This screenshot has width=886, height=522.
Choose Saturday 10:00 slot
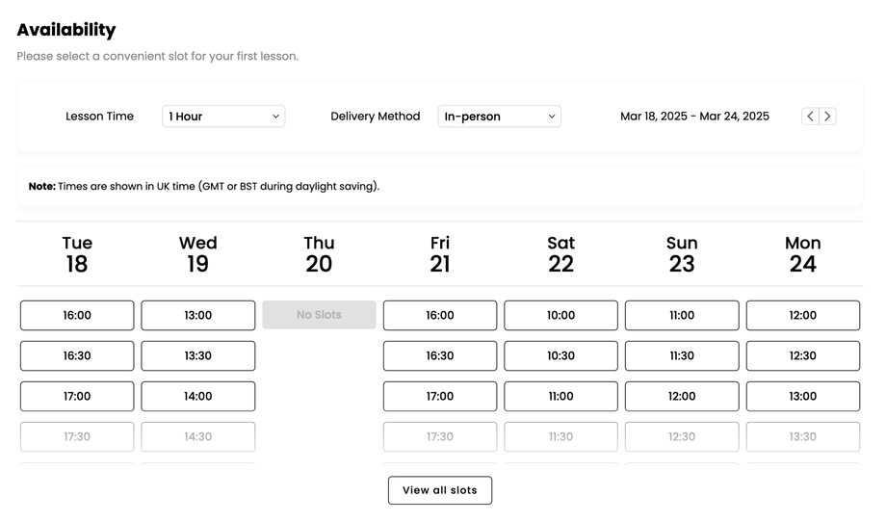point(560,315)
